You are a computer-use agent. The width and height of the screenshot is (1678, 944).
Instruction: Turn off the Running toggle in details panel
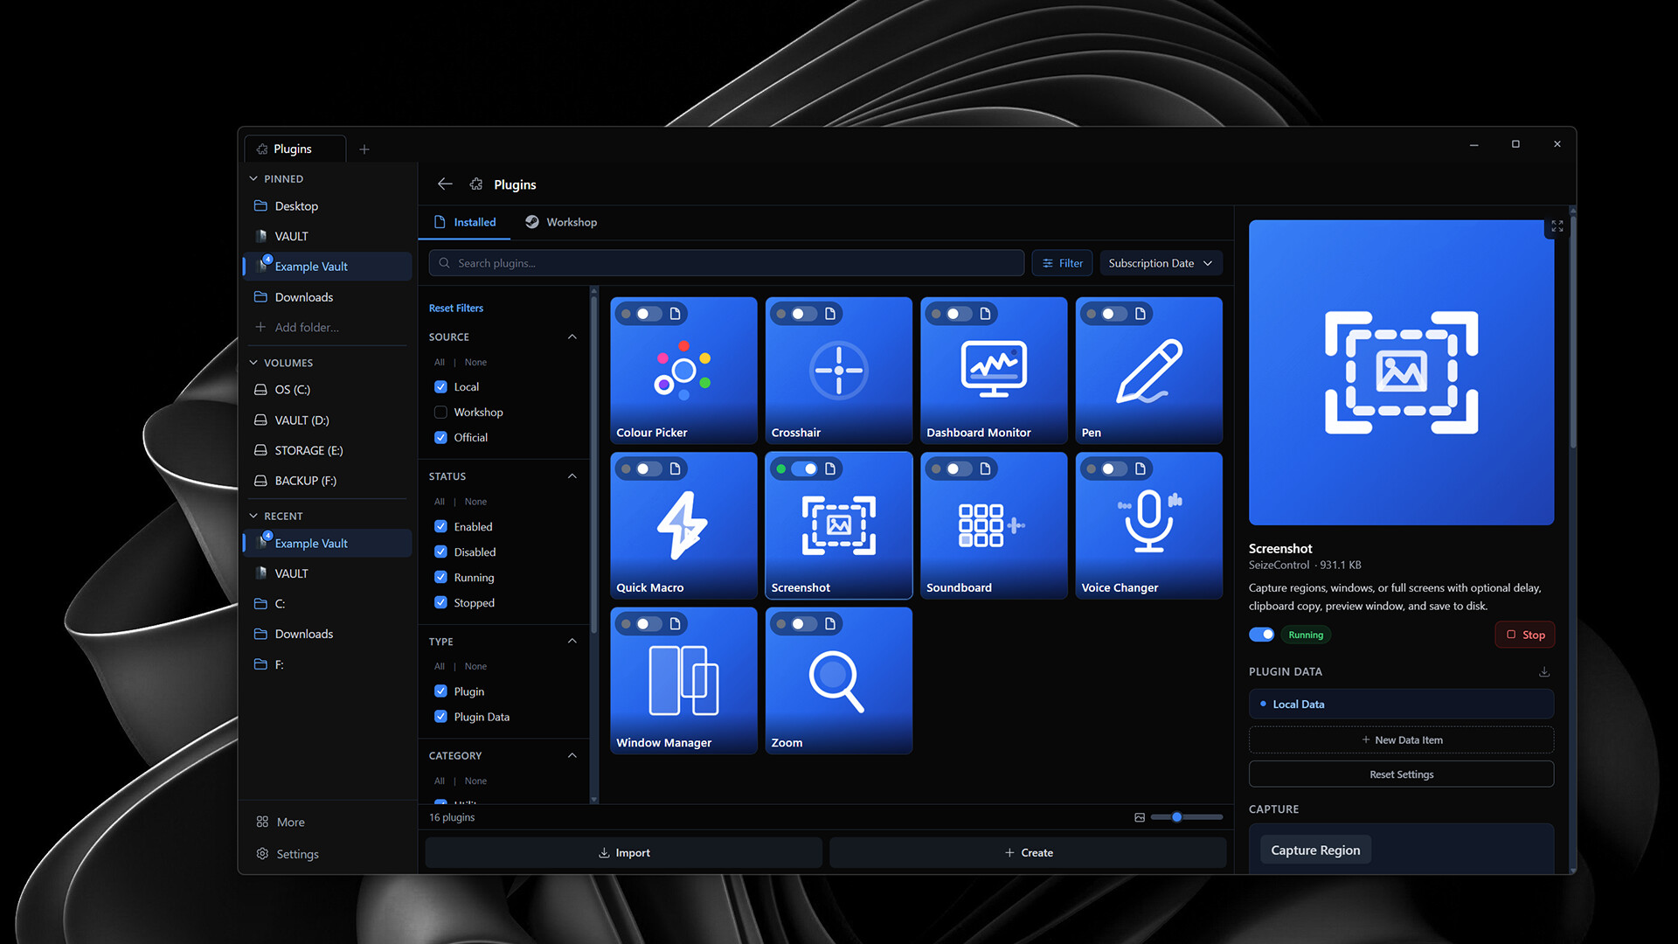tap(1261, 635)
